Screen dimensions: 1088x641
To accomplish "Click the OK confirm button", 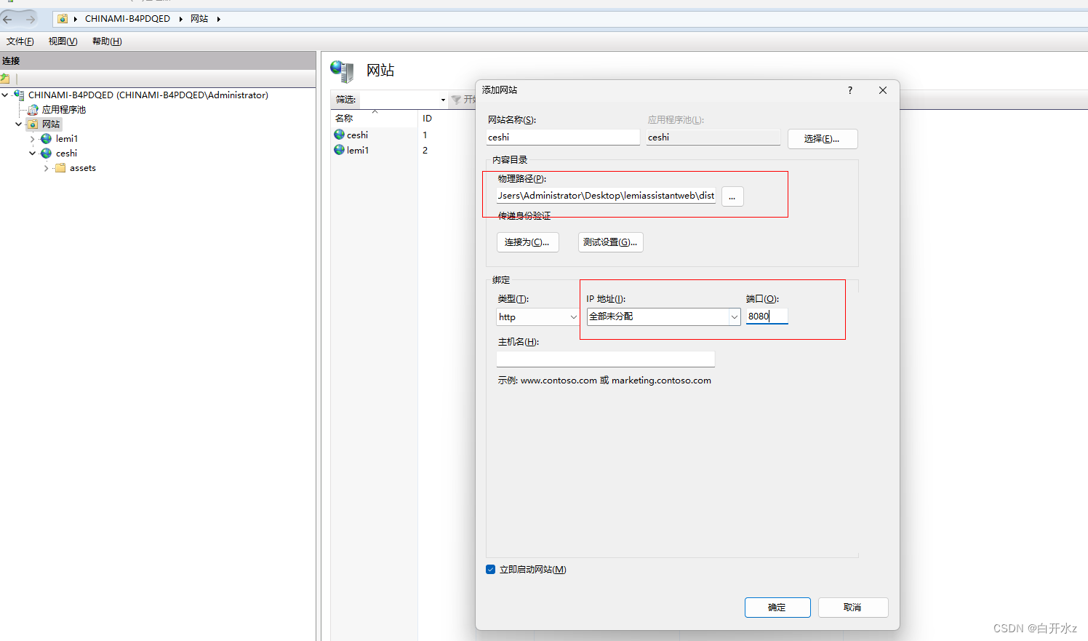I will pos(777,608).
